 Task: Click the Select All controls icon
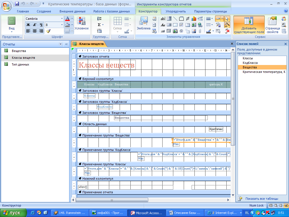218,31
